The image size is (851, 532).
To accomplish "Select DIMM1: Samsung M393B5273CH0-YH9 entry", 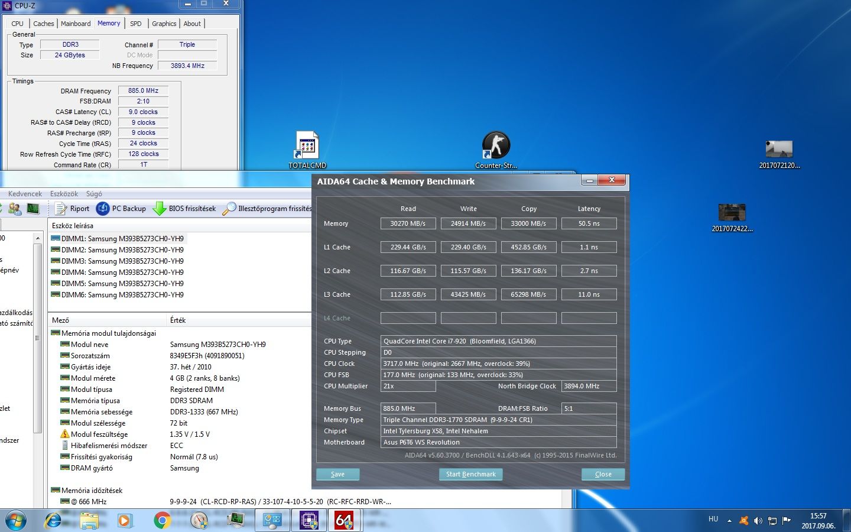I will pos(118,239).
